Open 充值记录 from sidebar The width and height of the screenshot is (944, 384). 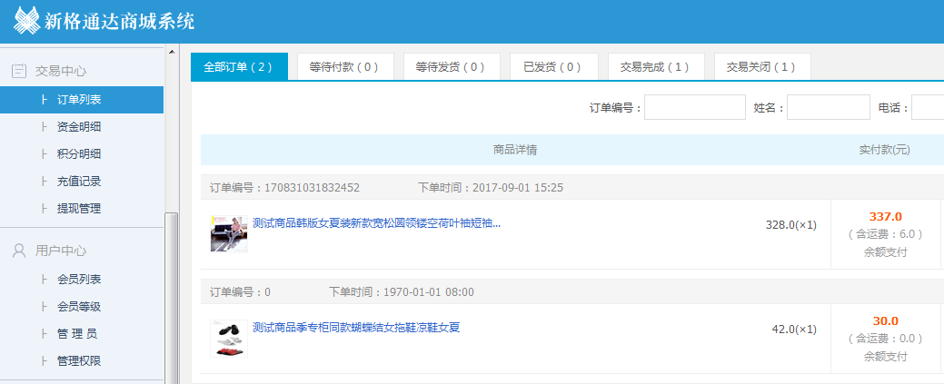coord(78,182)
